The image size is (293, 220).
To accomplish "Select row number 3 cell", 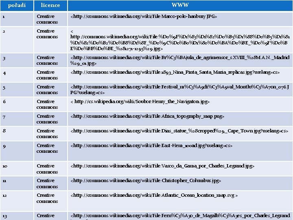I will click(x=17, y=60).
